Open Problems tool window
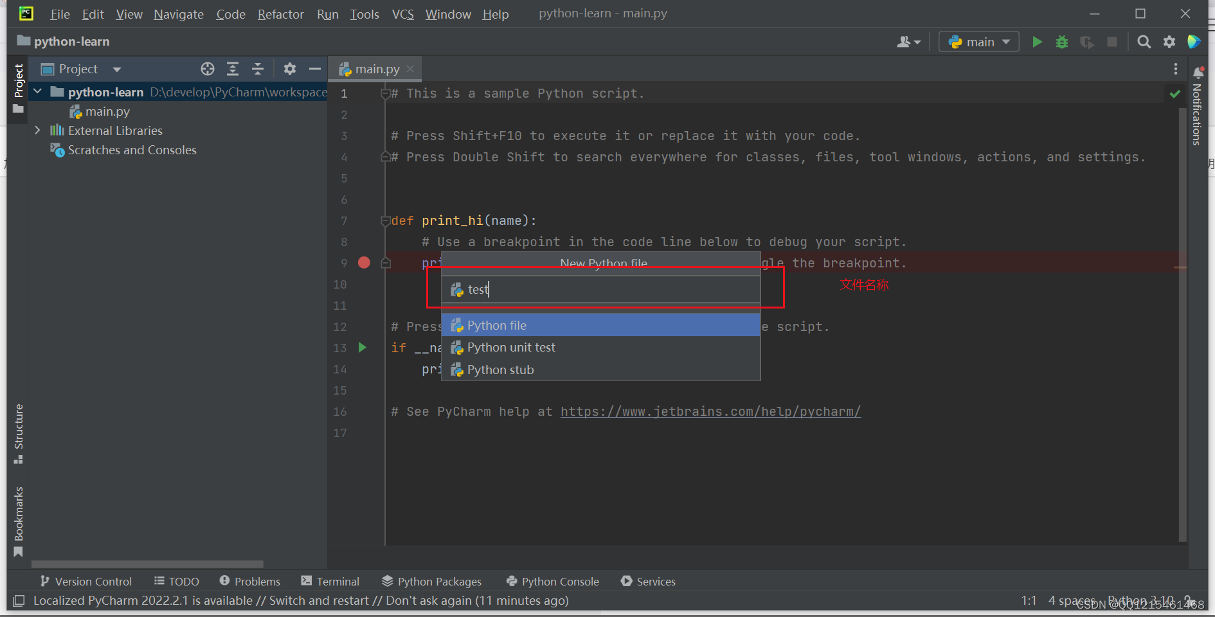 [x=250, y=581]
